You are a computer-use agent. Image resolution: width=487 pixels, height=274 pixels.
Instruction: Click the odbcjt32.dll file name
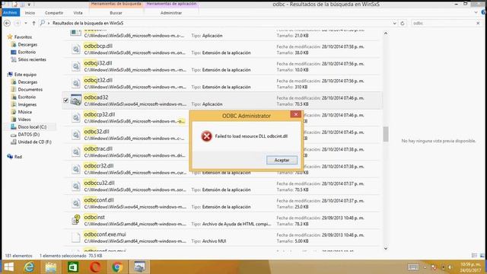point(98,80)
